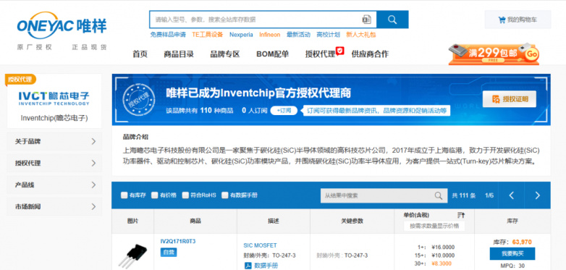566x270 pixels.
Task: Click the 最新活动 link
Action: pyautogui.click(x=298, y=35)
